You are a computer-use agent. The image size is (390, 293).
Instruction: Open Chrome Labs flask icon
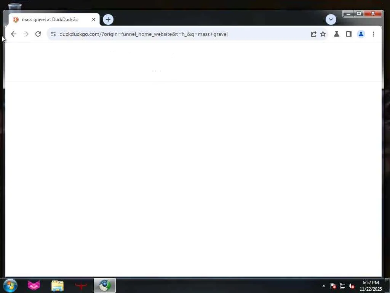337,34
